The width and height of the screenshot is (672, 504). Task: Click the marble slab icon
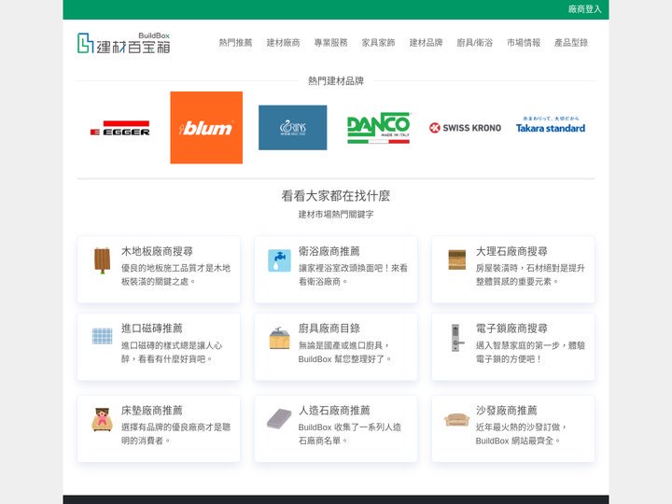point(456,259)
